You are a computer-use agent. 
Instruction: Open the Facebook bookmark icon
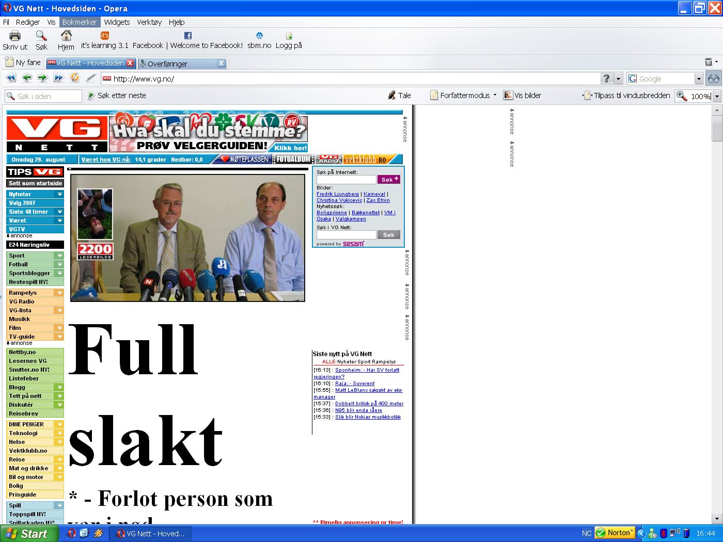188,36
